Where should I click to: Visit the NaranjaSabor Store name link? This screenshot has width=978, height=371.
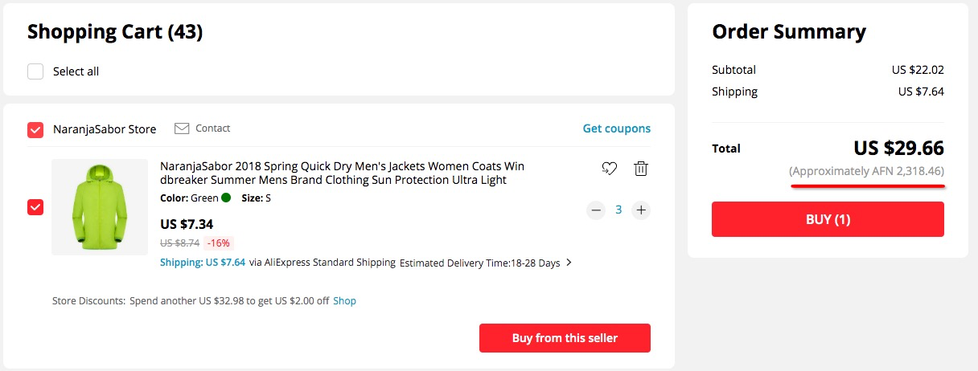coord(105,129)
